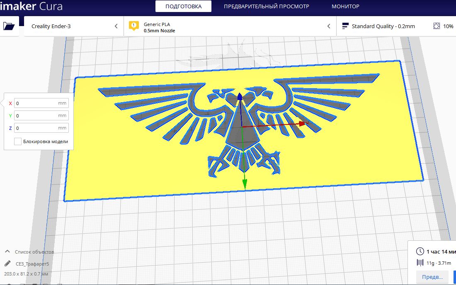The image size is (456, 285).
Task: Edit the Y position field
Action: pyautogui.click(x=41, y=115)
